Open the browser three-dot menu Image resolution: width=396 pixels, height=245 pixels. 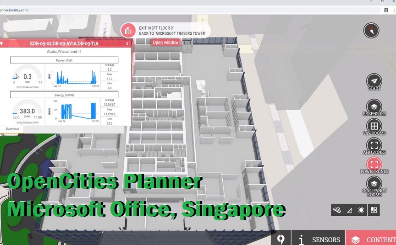[x=394, y=10]
